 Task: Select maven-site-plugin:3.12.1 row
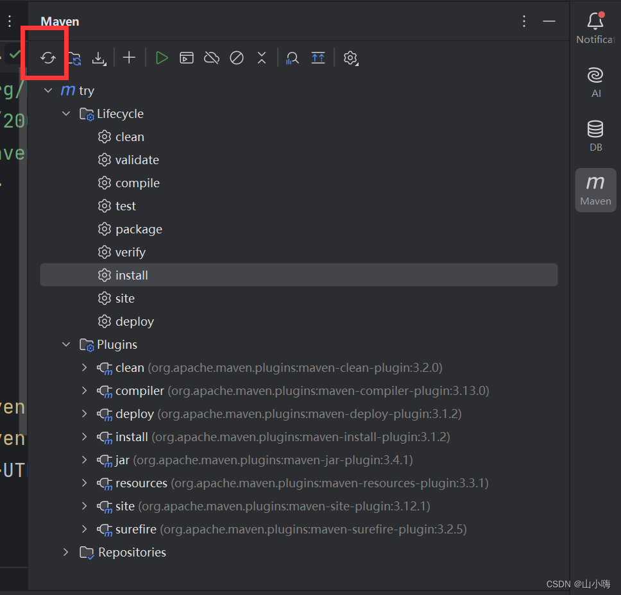298,507
